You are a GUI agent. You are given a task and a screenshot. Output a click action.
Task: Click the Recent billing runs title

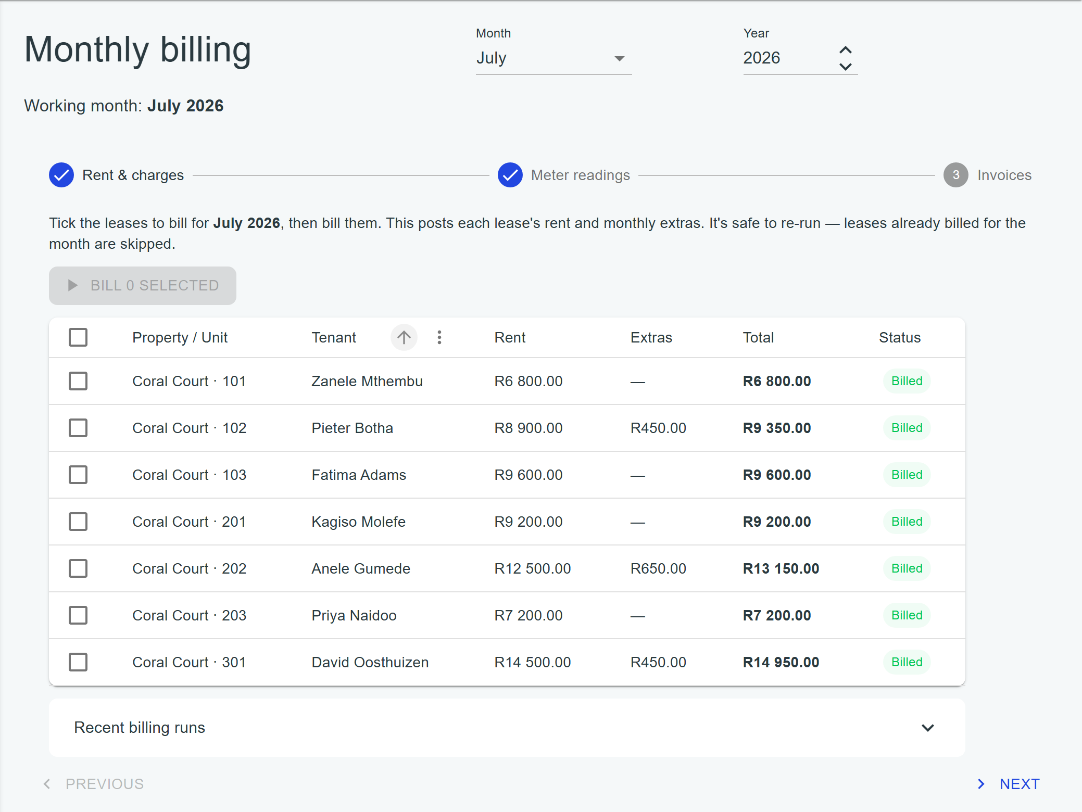[140, 728]
